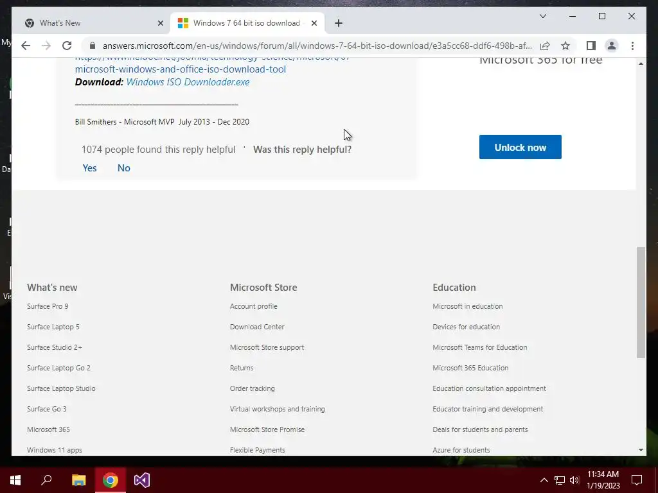The height and width of the screenshot is (493, 658).
Task: Open the Microsoft 365 footer link
Action: 48,429
